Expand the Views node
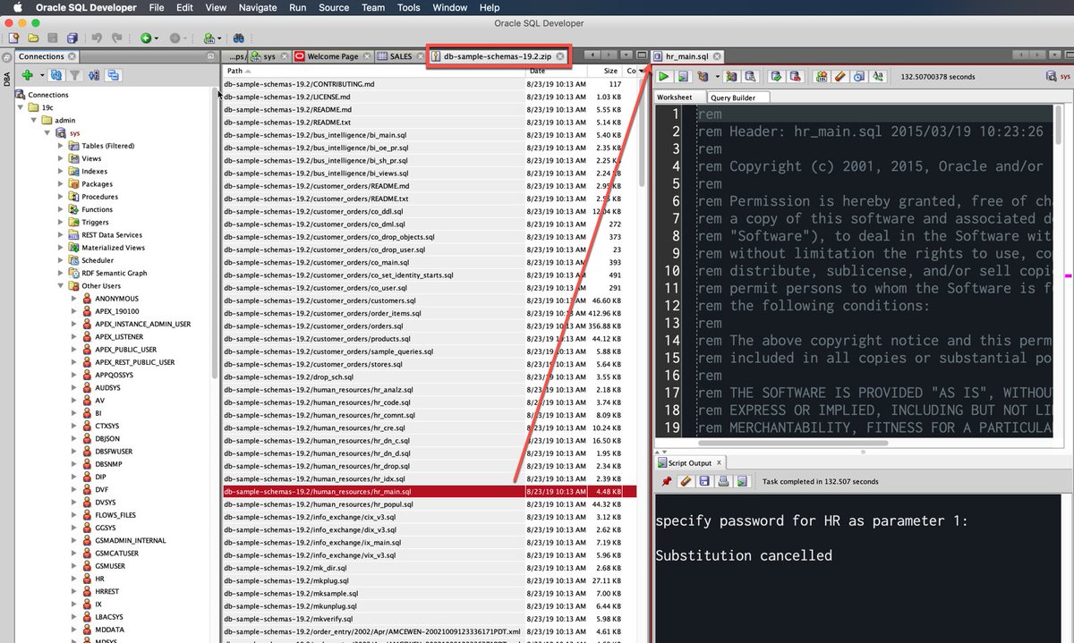Screen dimensions: 1074x643 click(61, 158)
